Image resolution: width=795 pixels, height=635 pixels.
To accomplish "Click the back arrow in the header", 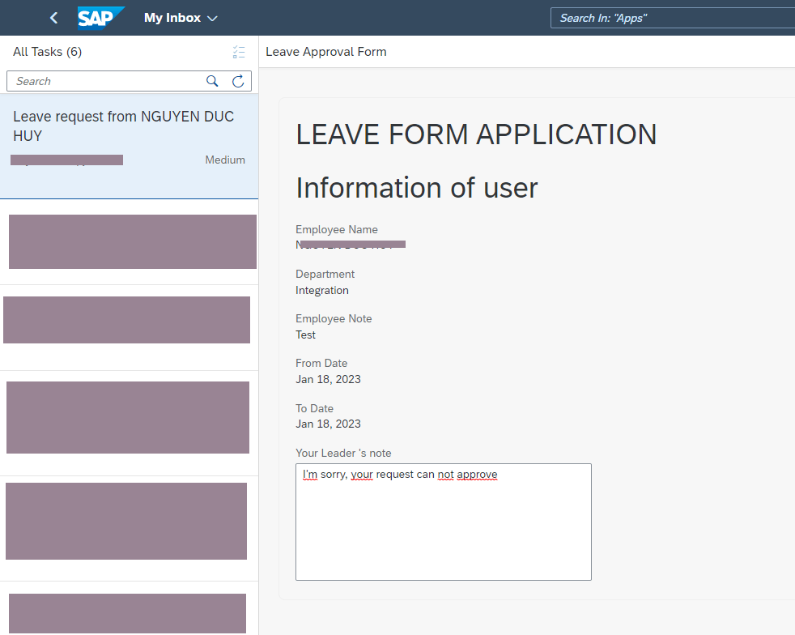I will click(x=54, y=18).
